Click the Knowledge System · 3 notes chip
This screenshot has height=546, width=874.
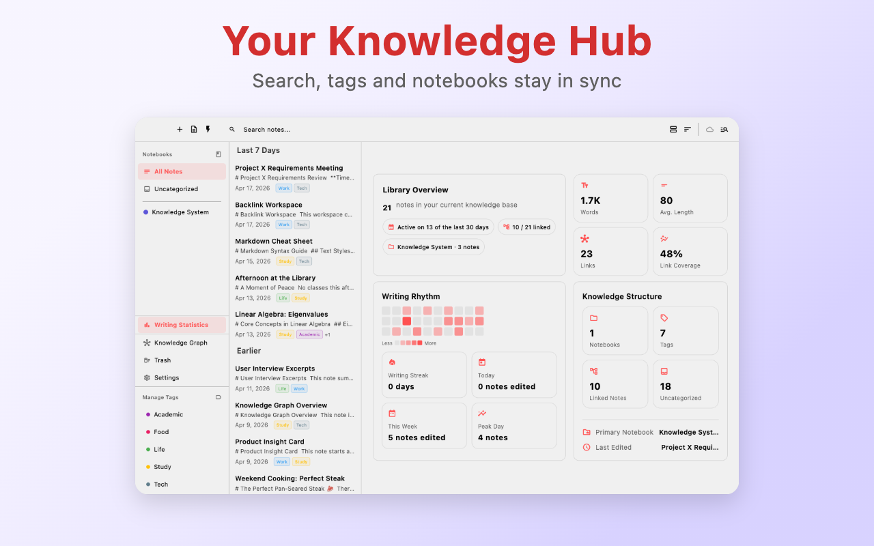[434, 247]
